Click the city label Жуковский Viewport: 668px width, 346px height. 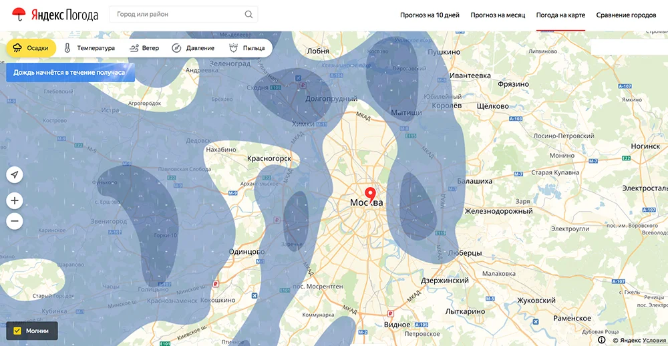(536, 301)
